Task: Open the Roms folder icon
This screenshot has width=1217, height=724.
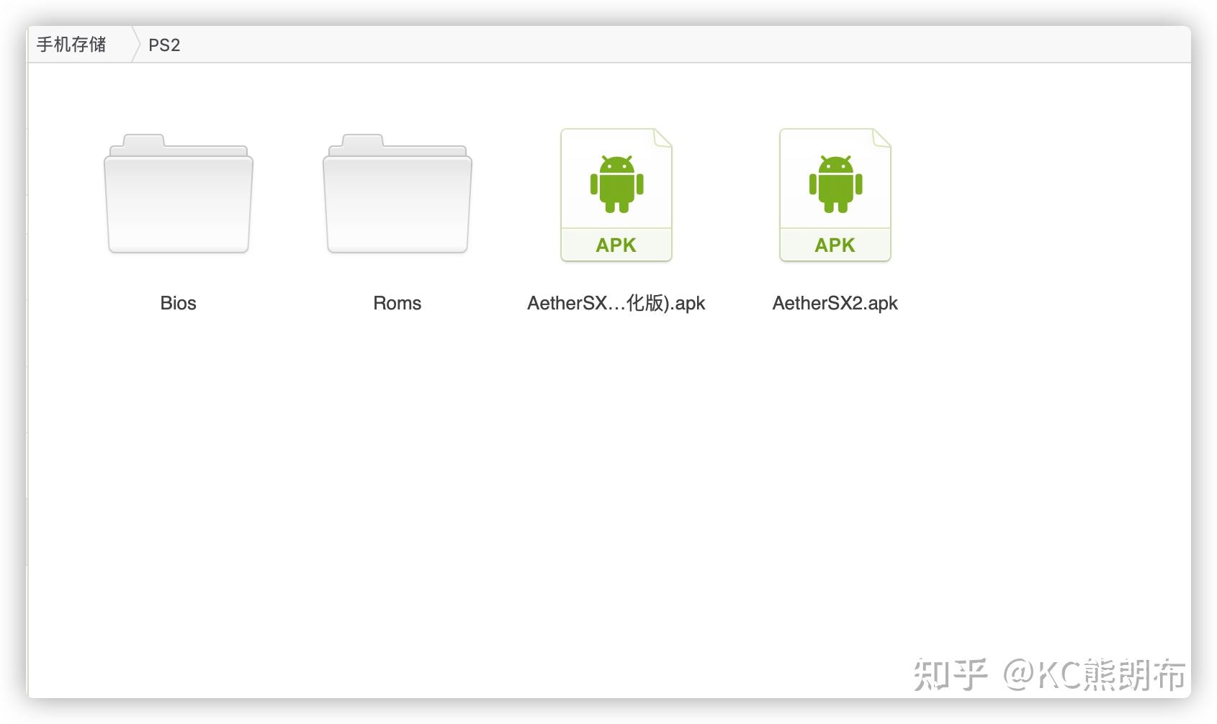Action: pos(398,194)
